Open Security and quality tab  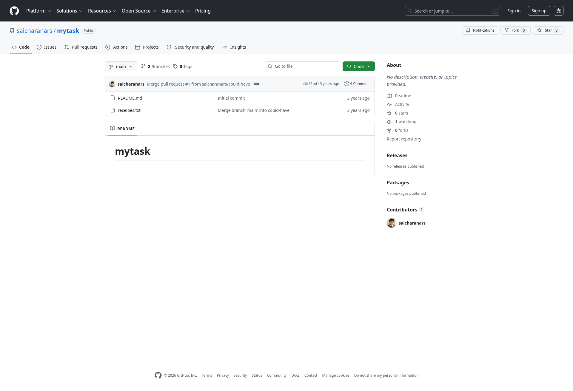coord(190,47)
